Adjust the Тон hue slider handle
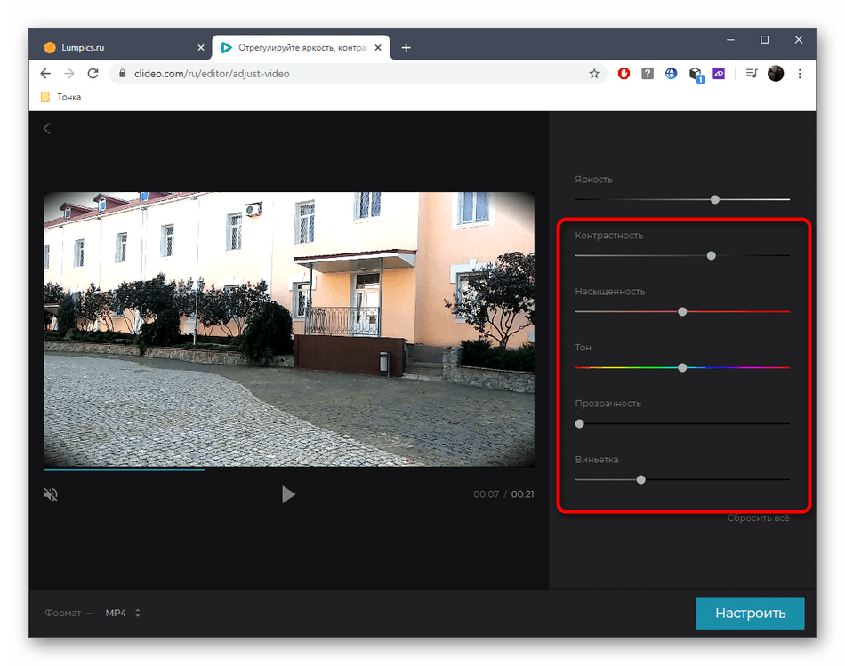 click(682, 367)
